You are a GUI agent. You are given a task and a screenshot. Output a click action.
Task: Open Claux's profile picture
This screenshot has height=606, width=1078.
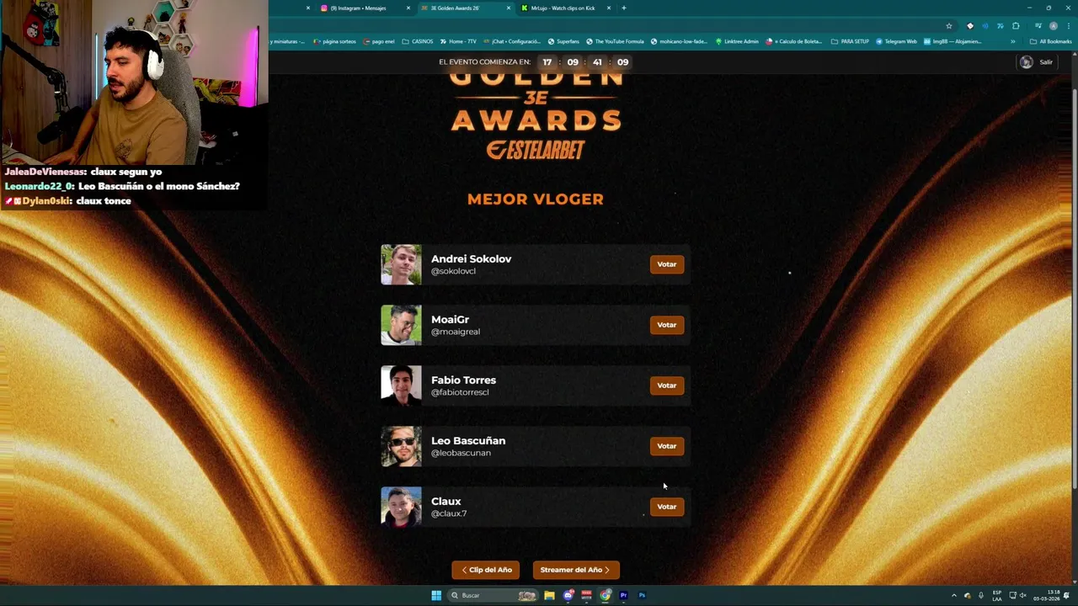pyautogui.click(x=401, y=507)
